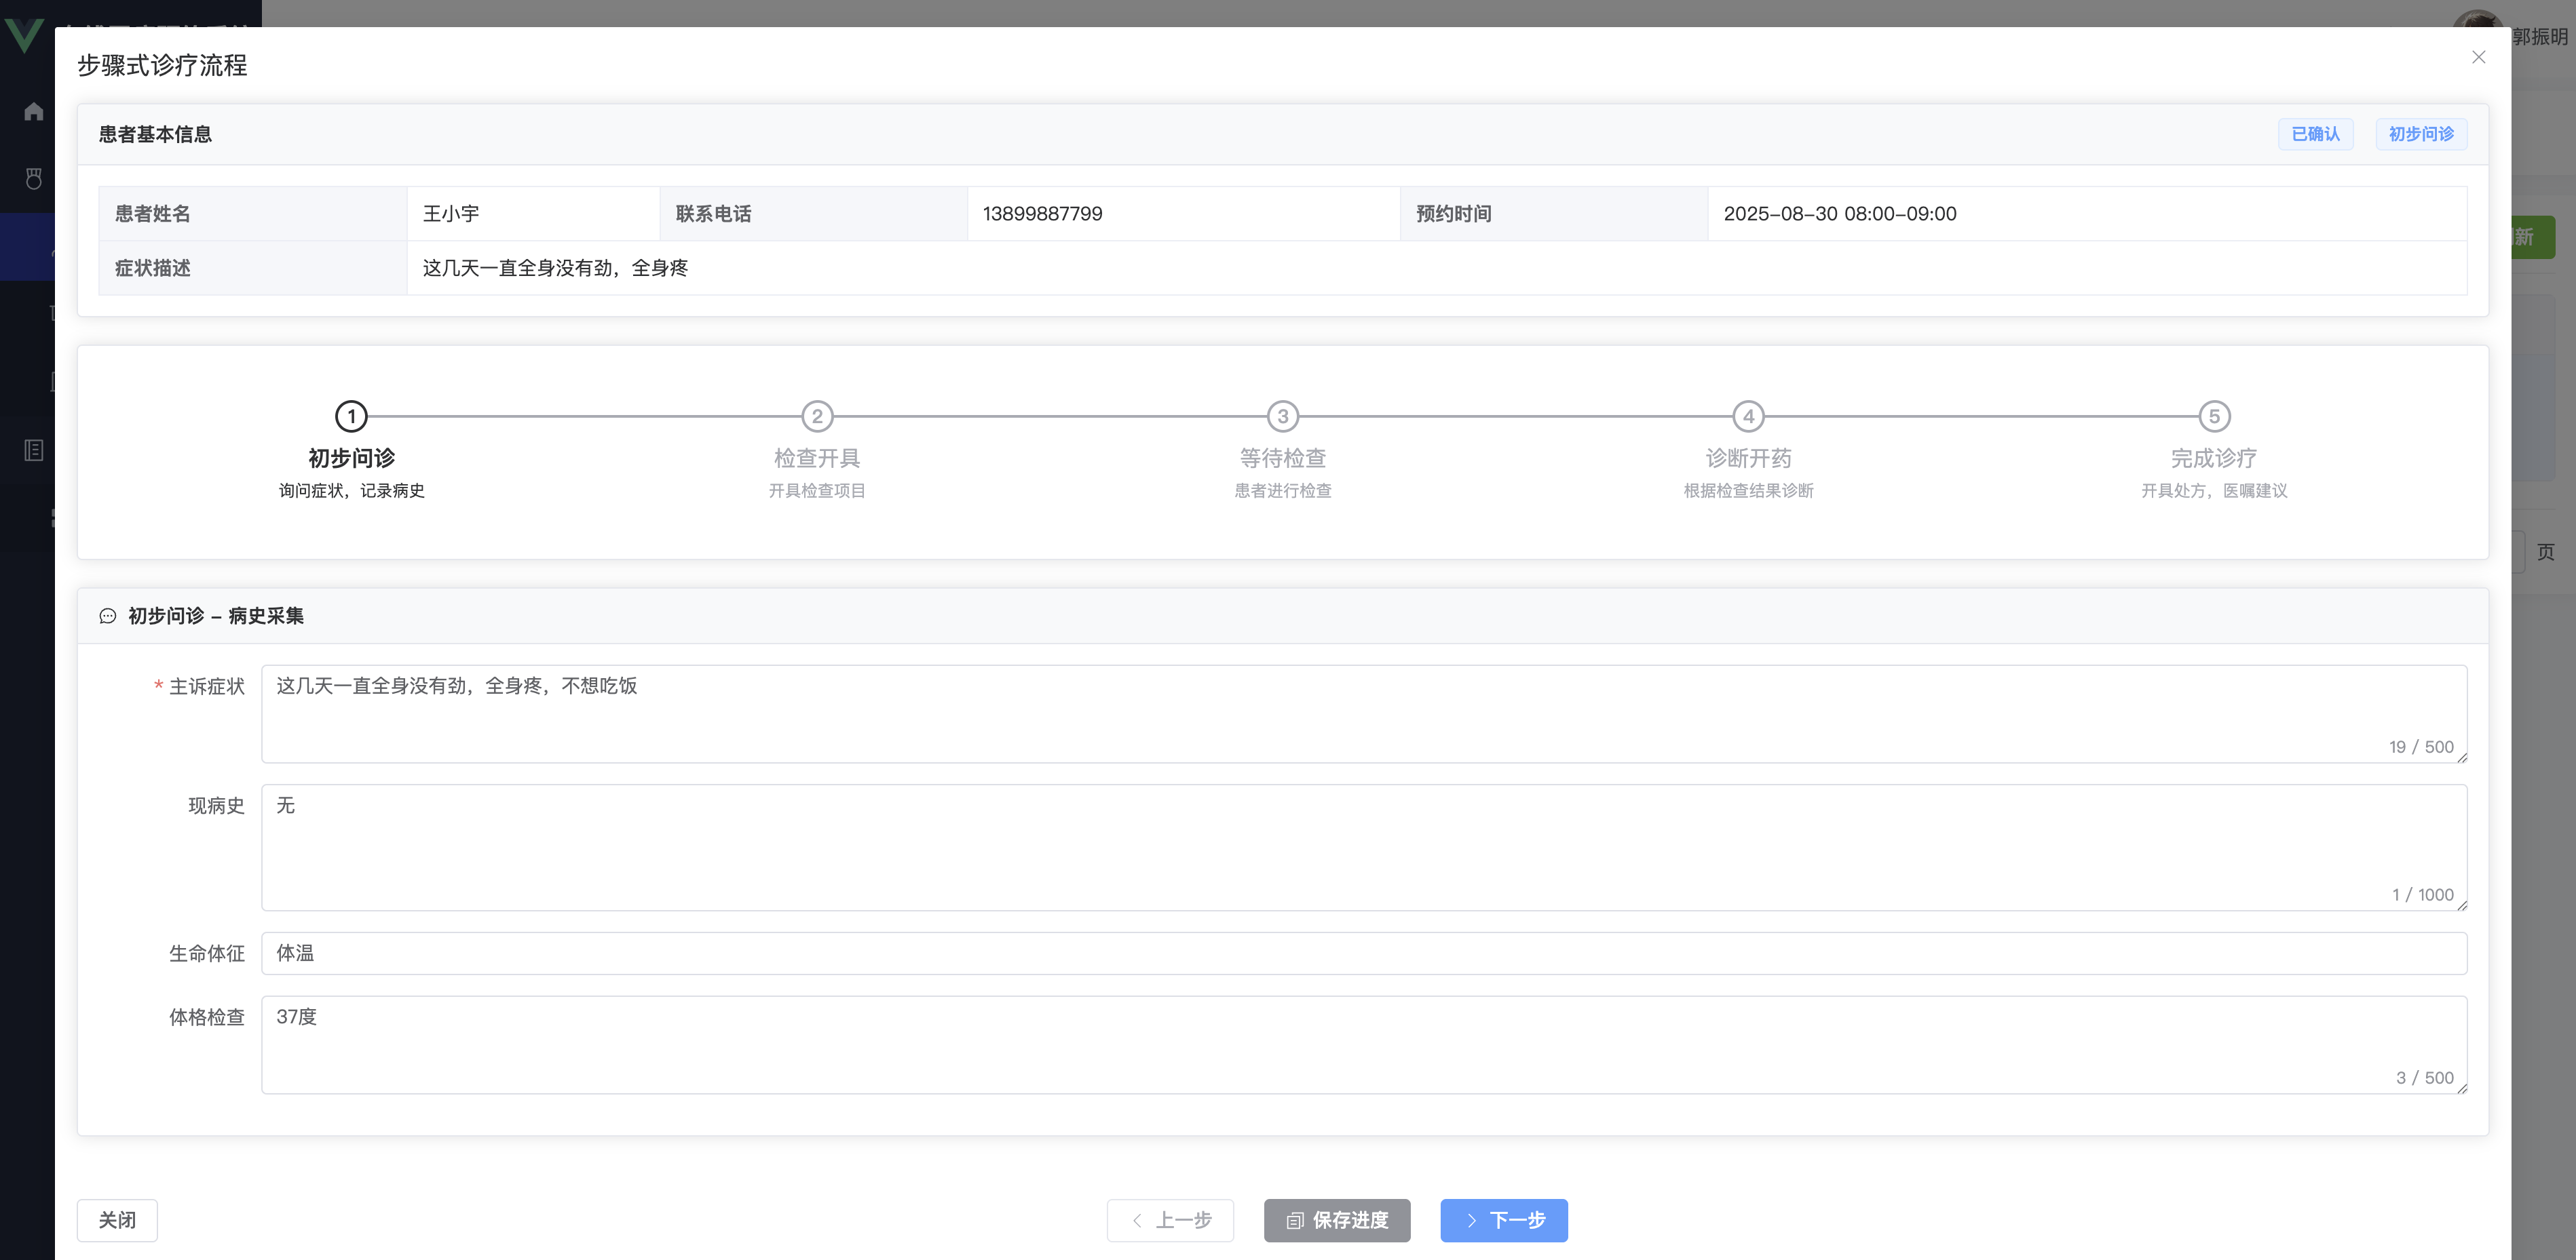This screenshot has width=2576, height=1260.
Task: Click the document list icon in the sidebar
Action: tap(33, 451)
